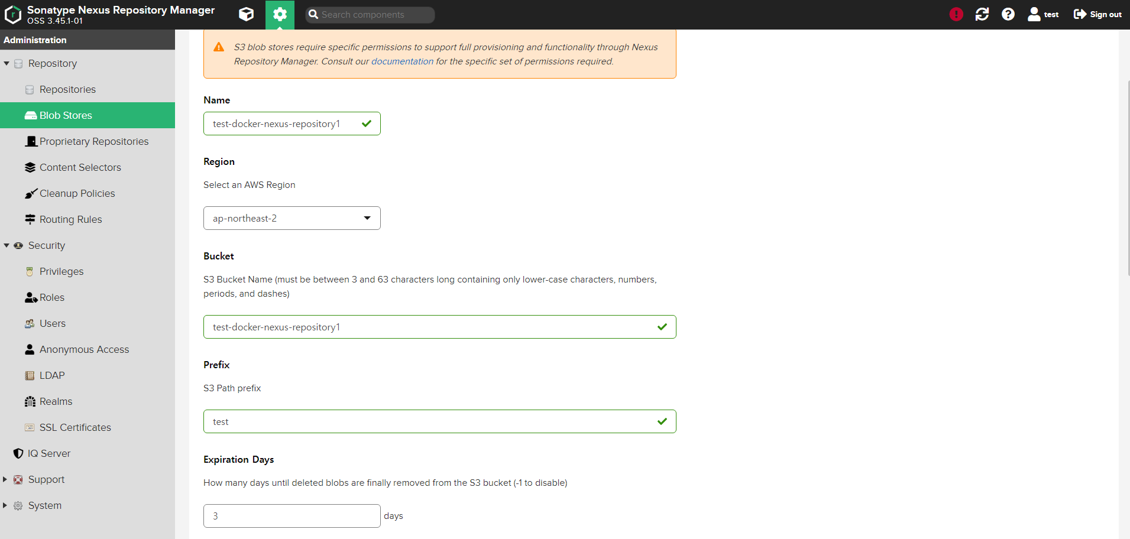
Task: Click the red system status alert icon
Action: pyautogui.click(x=956, y=14)
